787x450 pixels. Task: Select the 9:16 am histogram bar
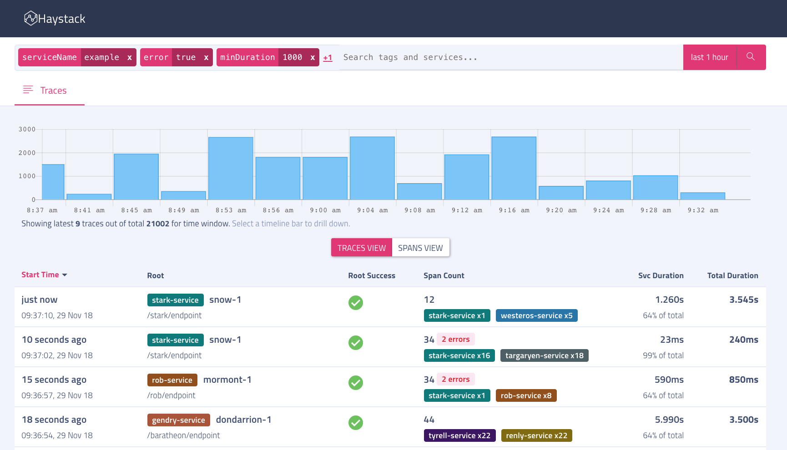[x=514, y=168]
